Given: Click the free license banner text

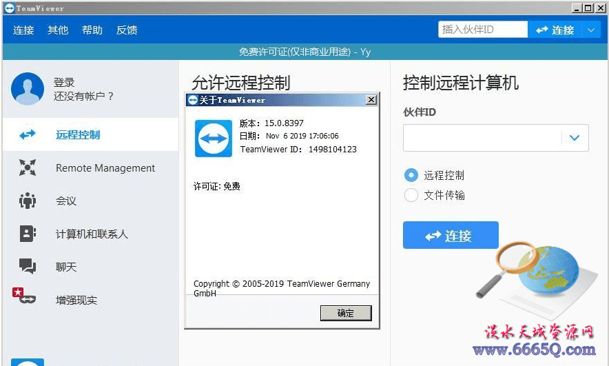Looking at the screenshot, I should [305, 52].
